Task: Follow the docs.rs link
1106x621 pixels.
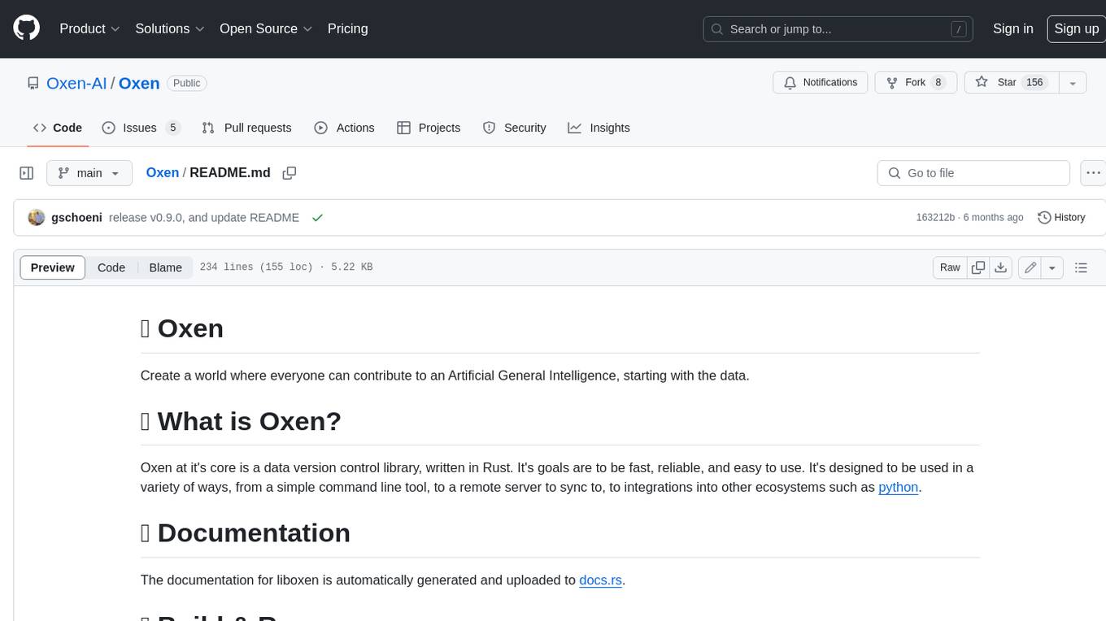Action: [600, 580]
